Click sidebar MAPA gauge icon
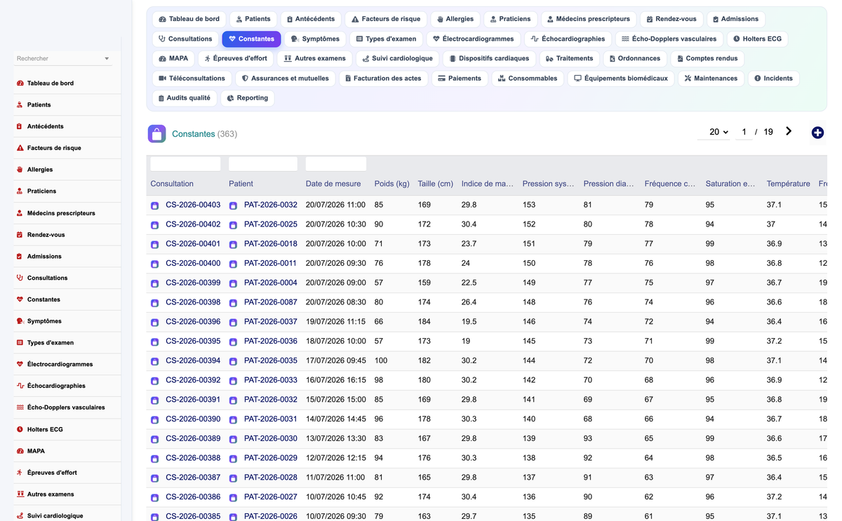The width and height of the screenshot is (842, 521). (20, 451)
